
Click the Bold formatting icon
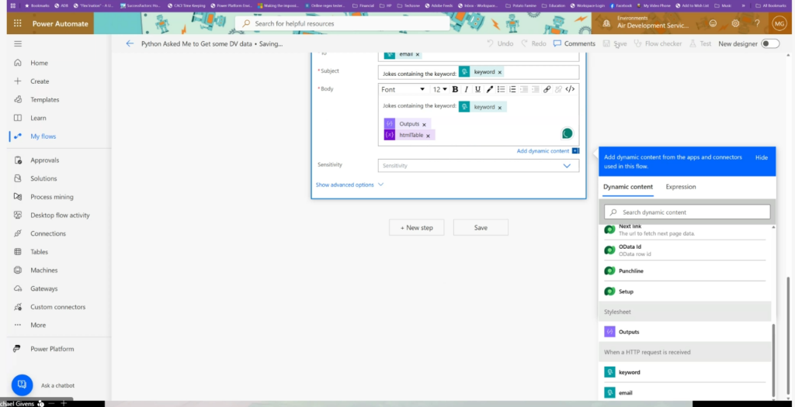coord(455,89)
